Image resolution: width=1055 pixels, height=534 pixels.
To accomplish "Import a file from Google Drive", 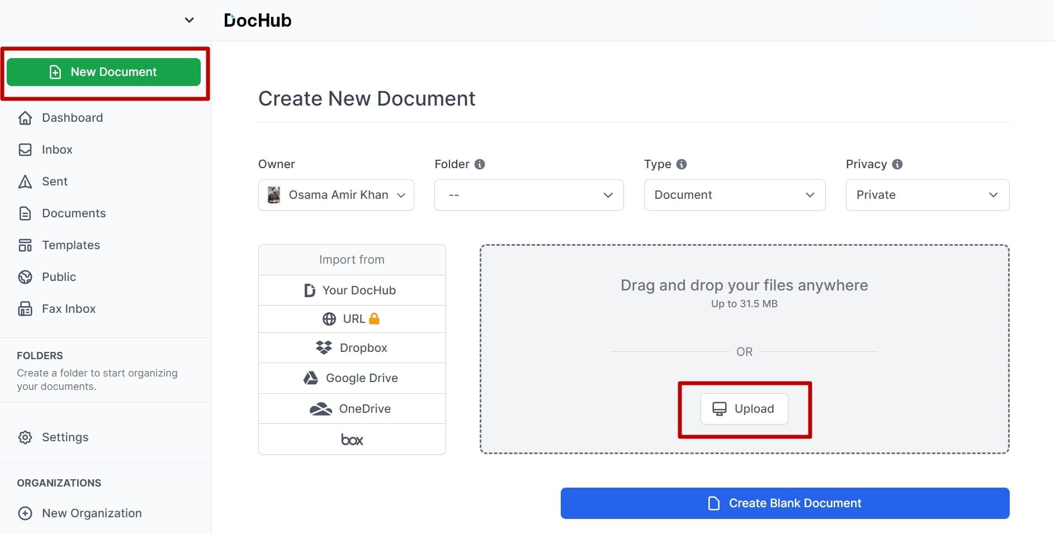I will pos(352,378).
